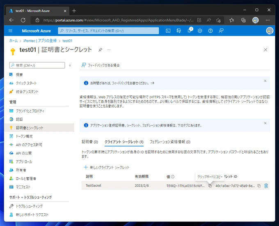Switch to フェデレーション資格情報 tab
279x226 pixels.
click(x=170, y=142)
